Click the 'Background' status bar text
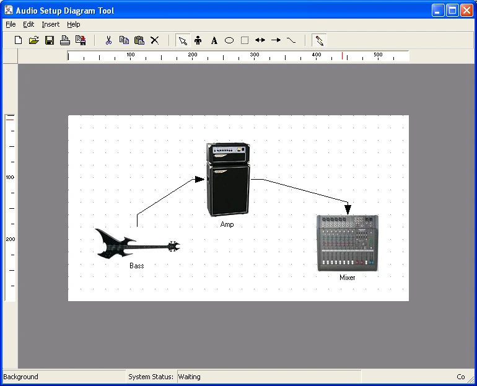This screenshot has height=386, width=477. (x=20, y=377)
